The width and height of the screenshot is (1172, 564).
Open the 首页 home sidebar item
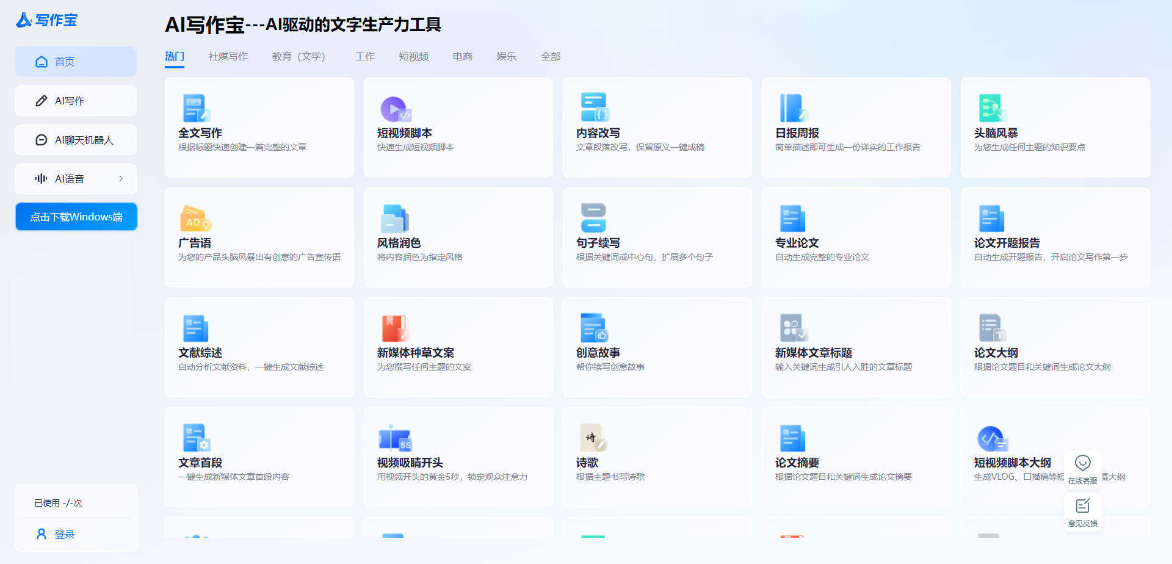[76, 62]
